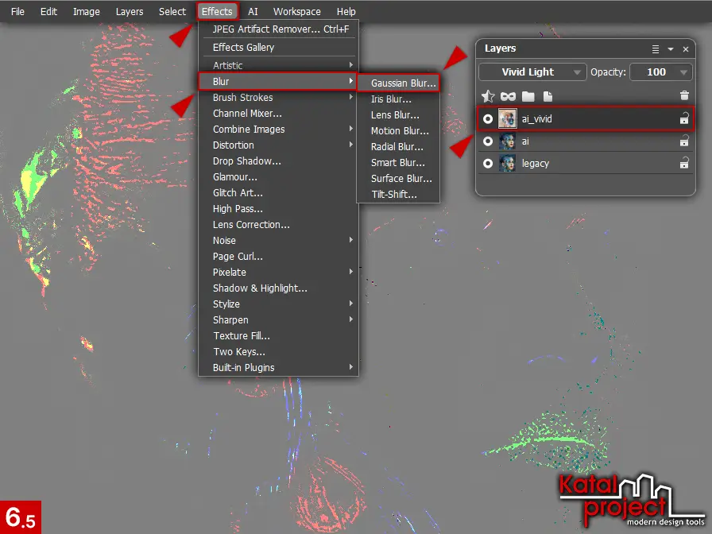The height and width of the screenshot is (534, 712).
Task: Open the Layers panel options menu
Action: tap(656, 49)
